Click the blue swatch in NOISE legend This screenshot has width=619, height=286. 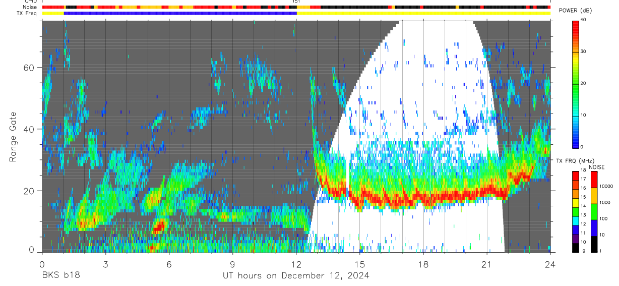pos(594,227)
